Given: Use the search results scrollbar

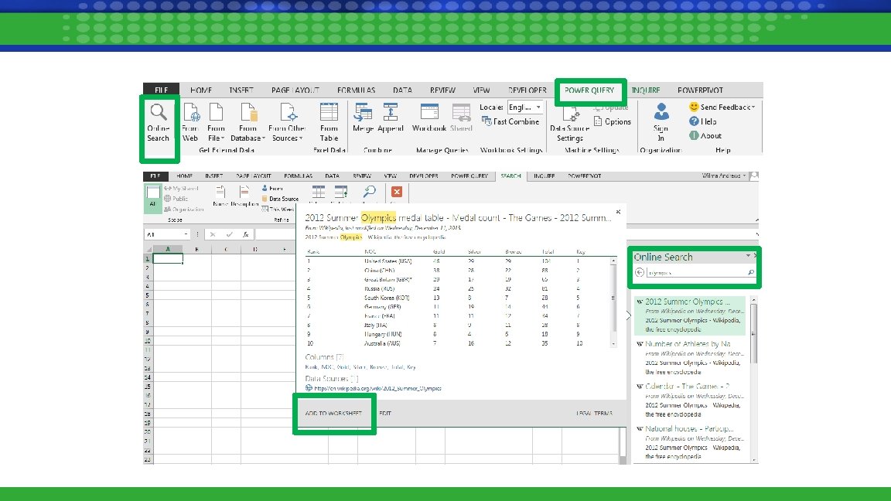Looking at the screenshot, I should click(x=754, y=333).
